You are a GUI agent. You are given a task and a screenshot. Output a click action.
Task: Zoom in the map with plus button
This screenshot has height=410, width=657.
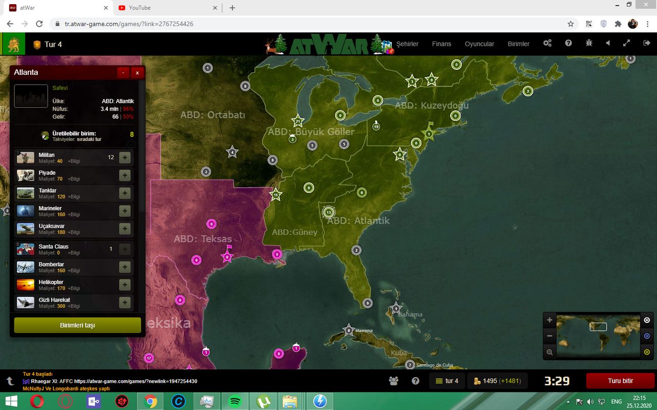click(x=550, y=320)
